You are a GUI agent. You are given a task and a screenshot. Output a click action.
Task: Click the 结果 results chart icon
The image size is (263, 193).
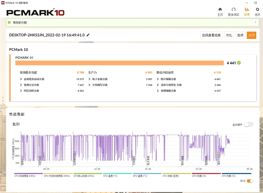[247, 10]
